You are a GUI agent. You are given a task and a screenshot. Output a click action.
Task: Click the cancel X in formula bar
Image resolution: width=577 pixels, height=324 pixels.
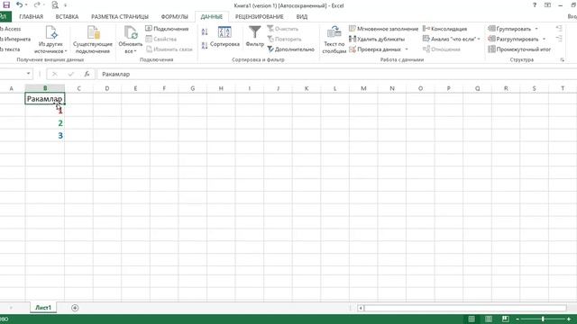coord(54,74)
